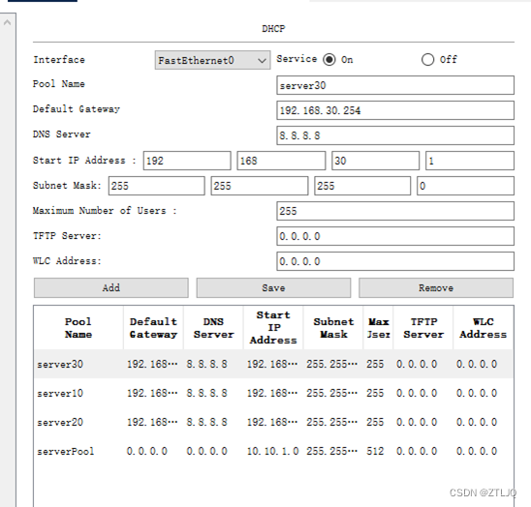Click server30's subnet mask cell

point(333,364)
